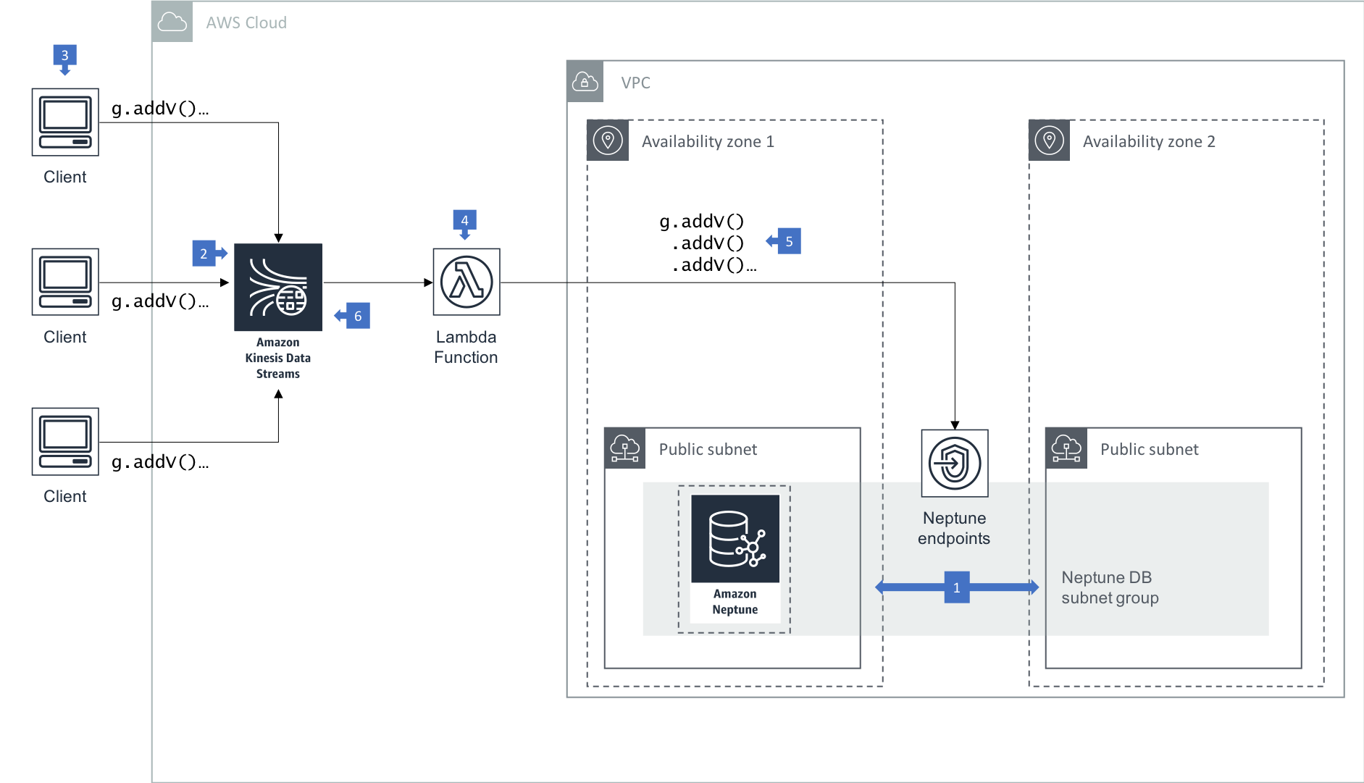Click the 'Client' label under marker 3's computer

pyautogui.click(x=65, y=177)
